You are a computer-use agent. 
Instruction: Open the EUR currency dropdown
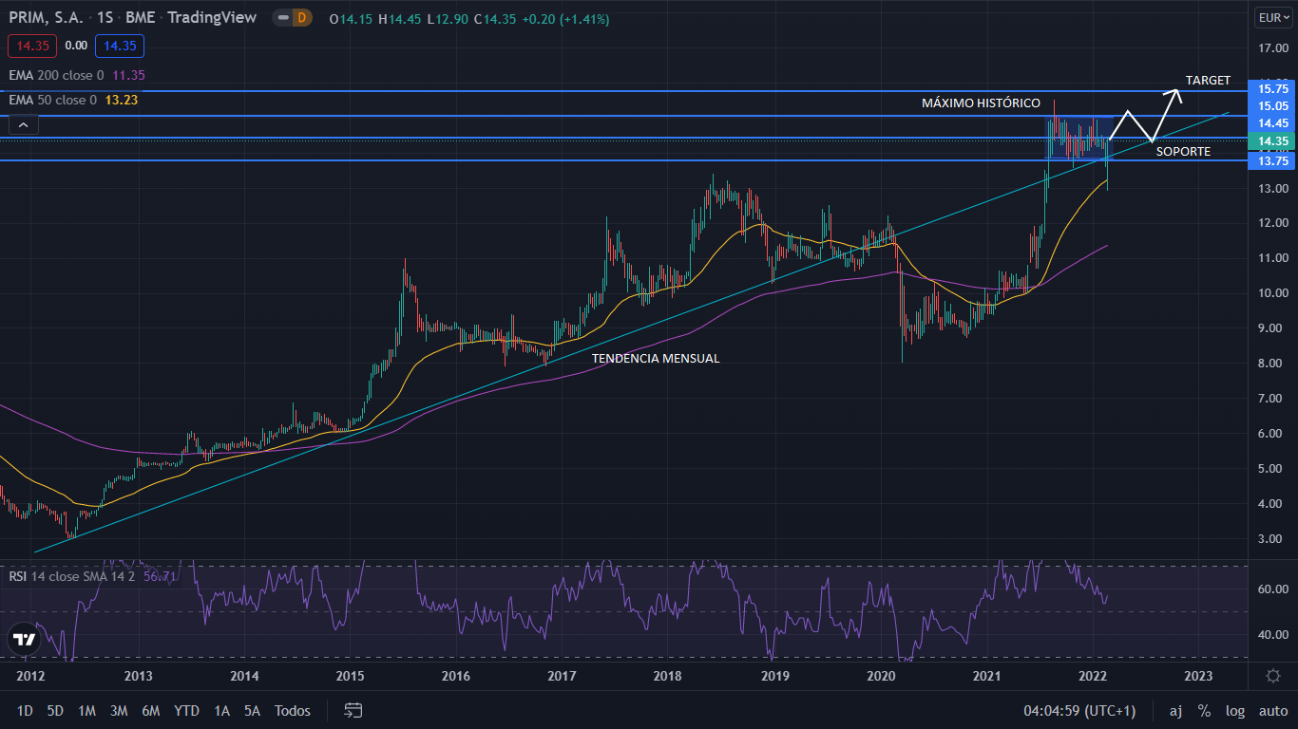tap(1272, 18)
